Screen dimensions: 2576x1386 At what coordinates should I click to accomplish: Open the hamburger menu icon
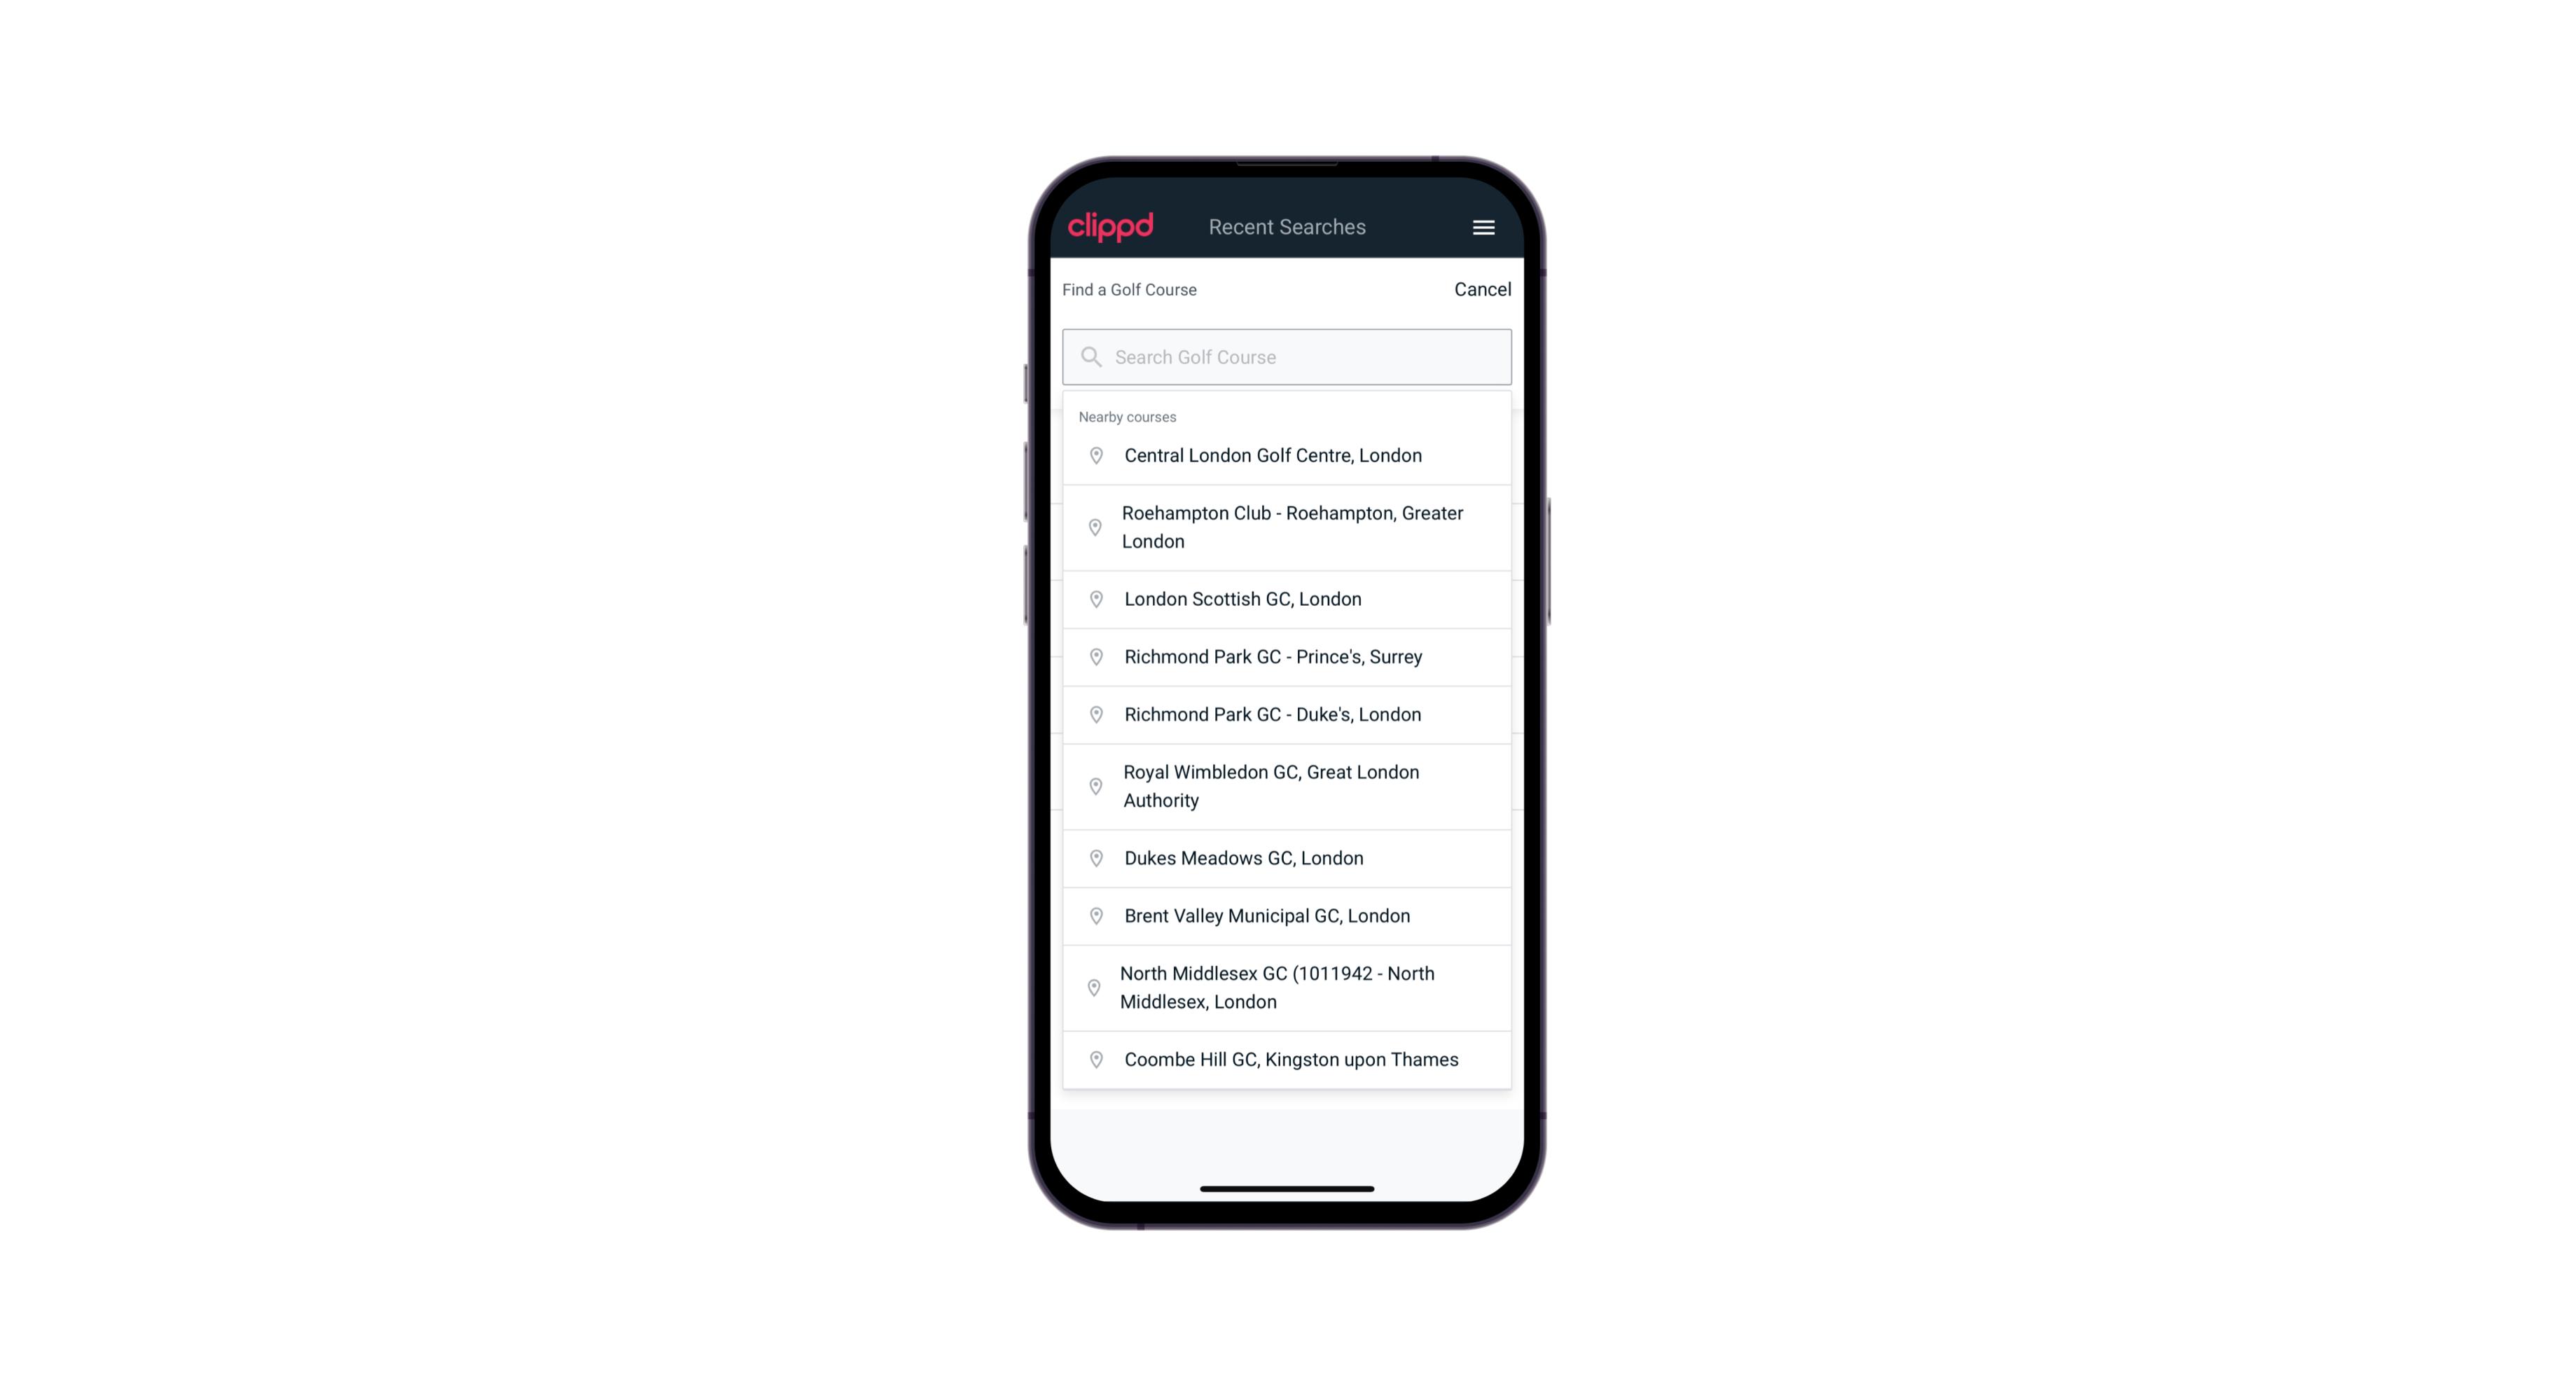[1483, 227]
